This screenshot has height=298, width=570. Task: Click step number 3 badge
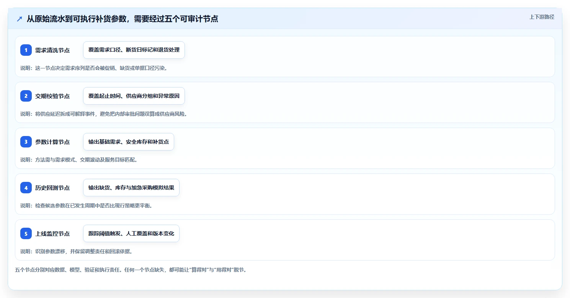coord(26,142)
